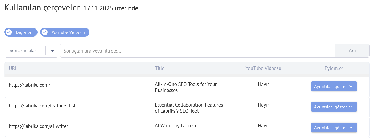Open the labrika.com/ai-writer URL
The width and height of the screenshot is (374, 138).
tap(38, 126)
